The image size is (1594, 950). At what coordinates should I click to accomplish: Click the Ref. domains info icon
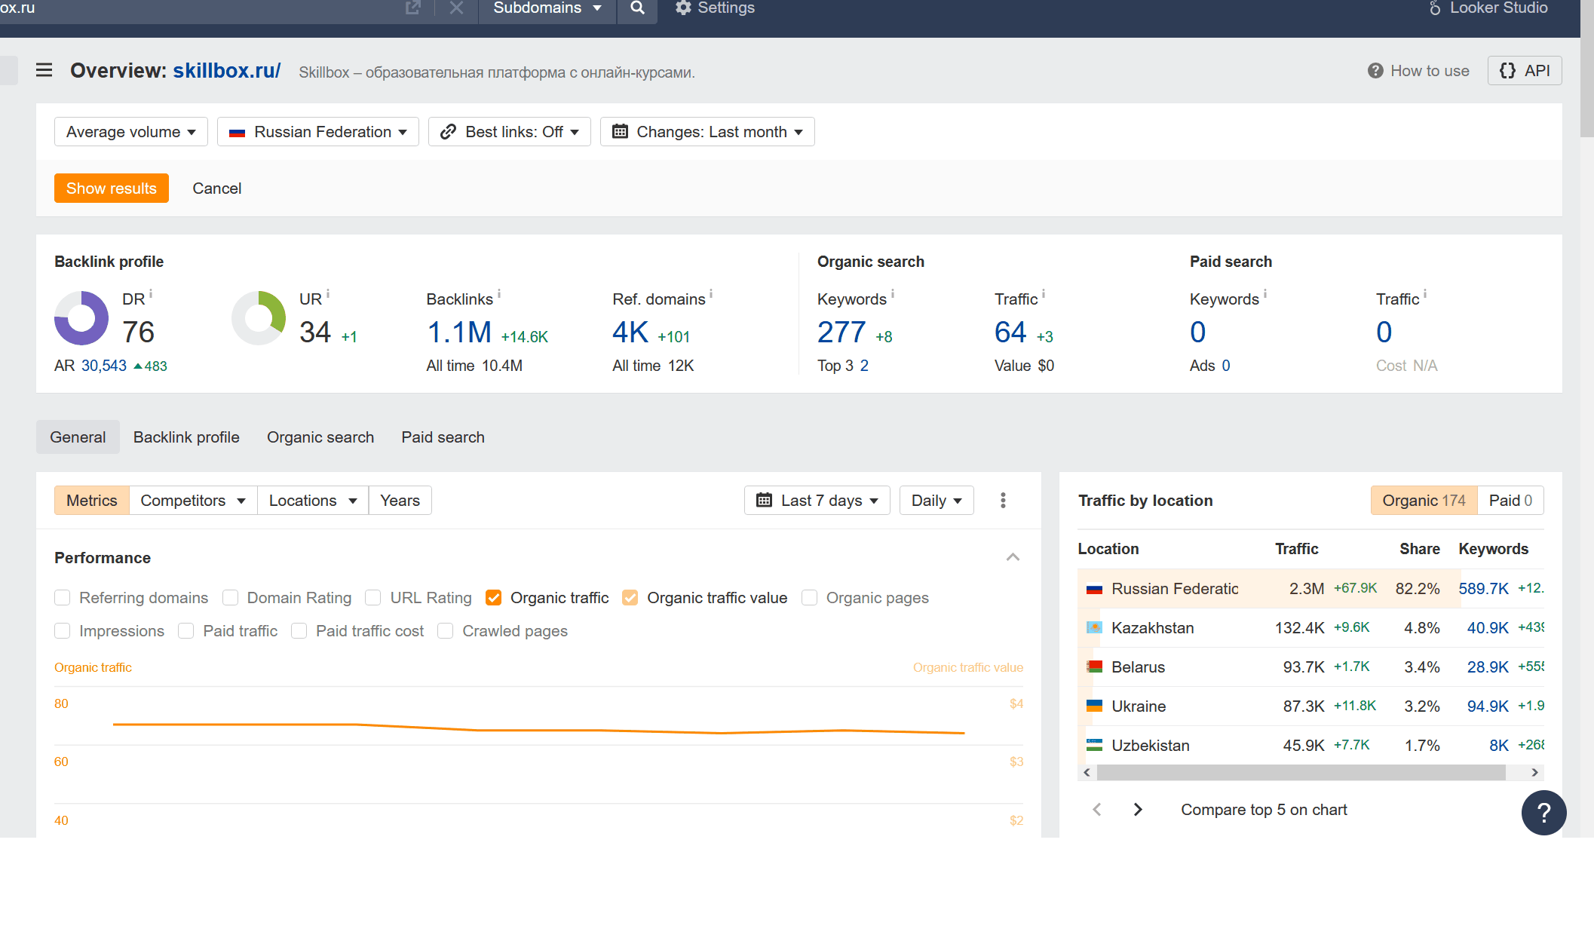(711, 294)
